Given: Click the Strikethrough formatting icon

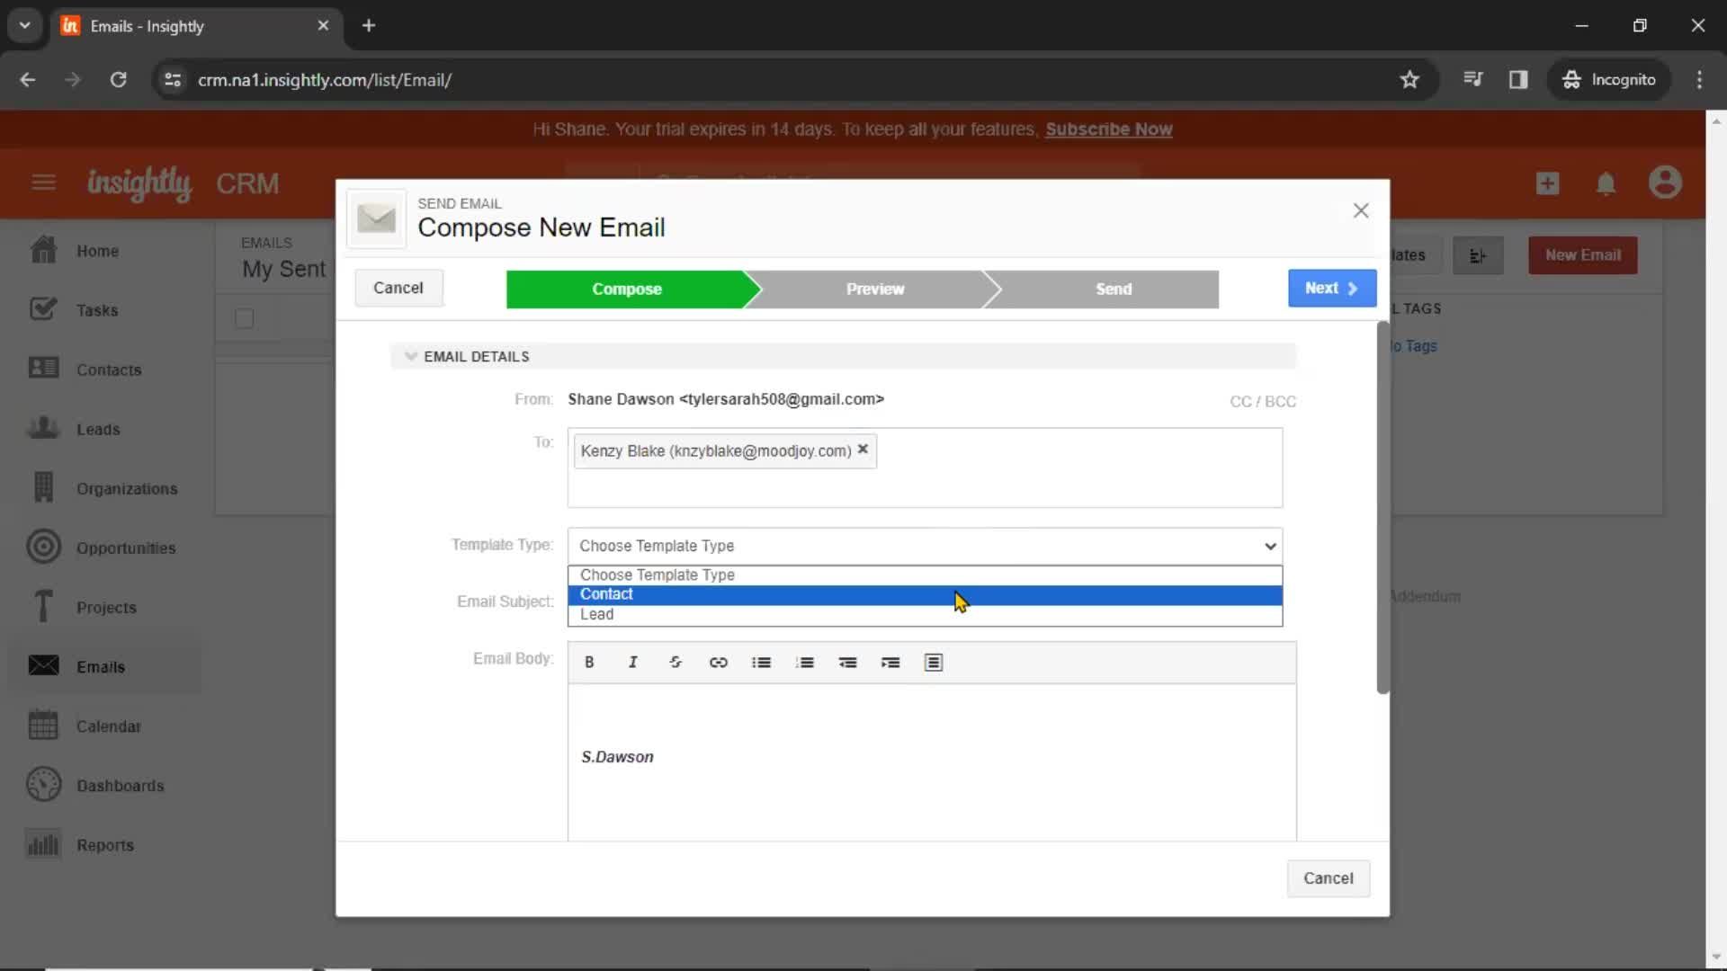Looking at the screenshot, I should click(676, 662).
